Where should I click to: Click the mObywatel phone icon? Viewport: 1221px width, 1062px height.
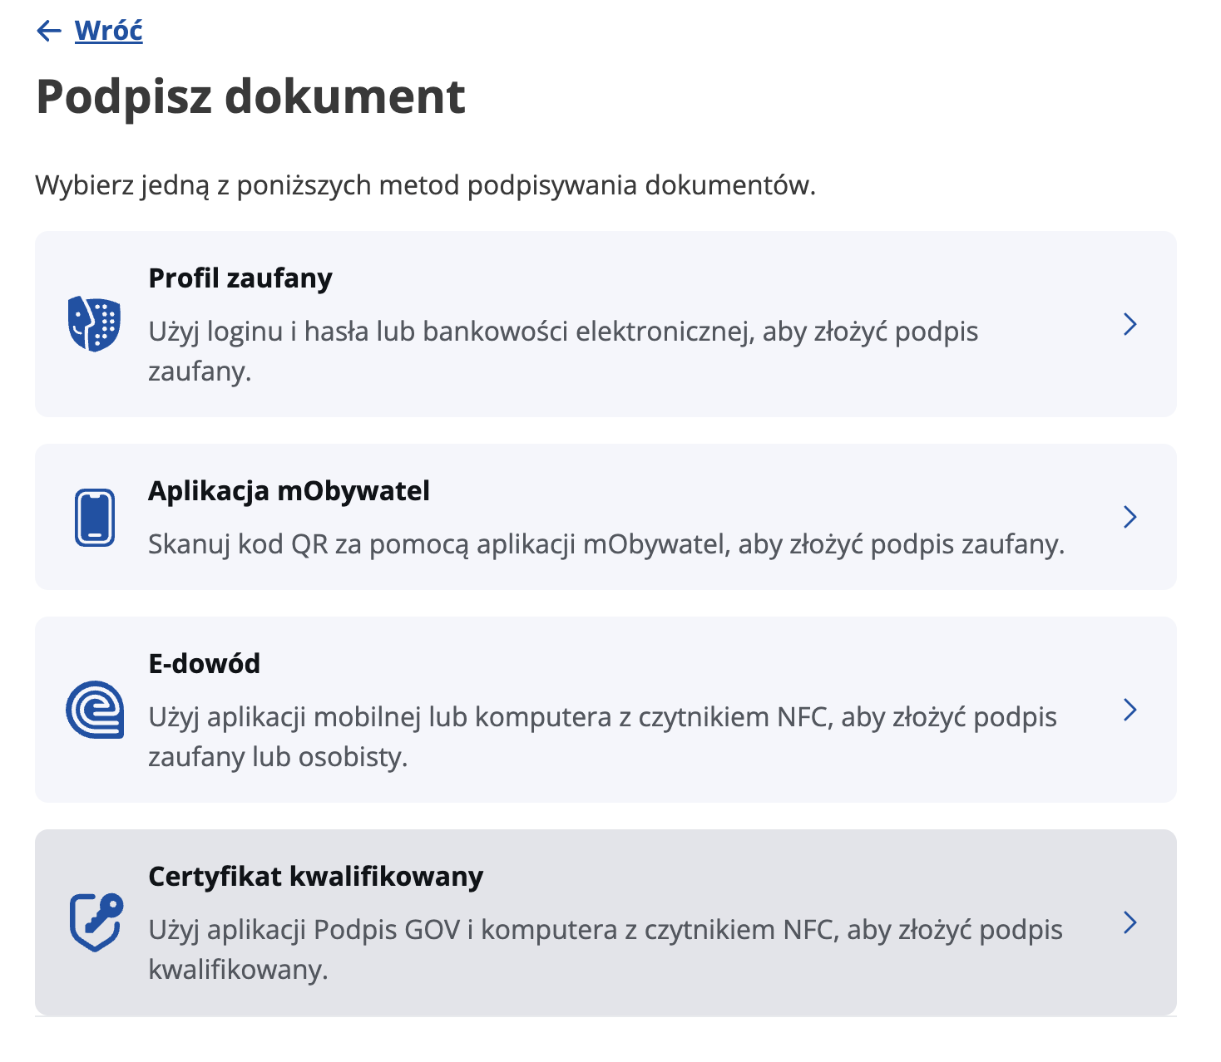click(x=95, y=518)
